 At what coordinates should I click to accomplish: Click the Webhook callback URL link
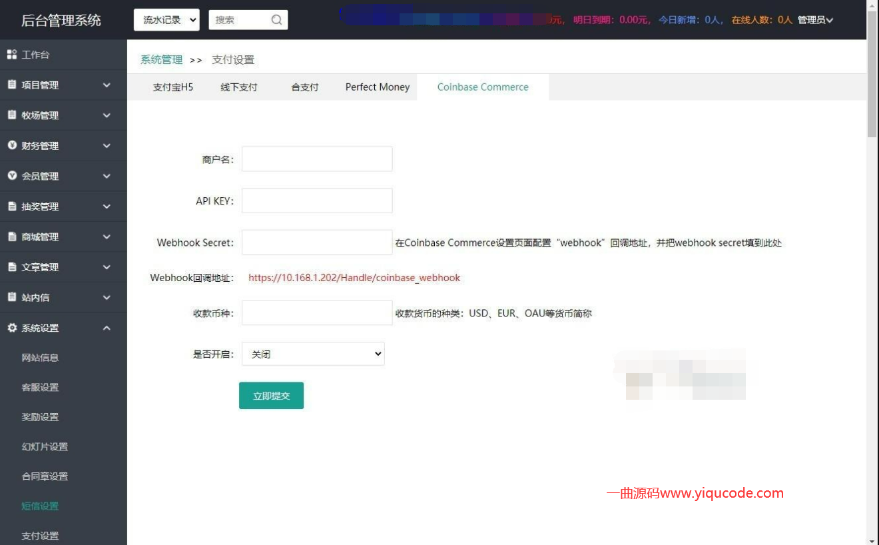(354, 278)
